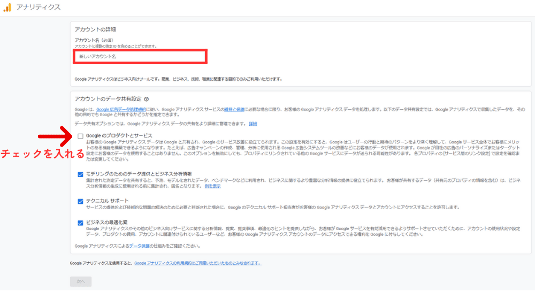Click the モデリングのためのデータ提供 label text
Viewport: 535px width, 291px height.
point(139,174)
